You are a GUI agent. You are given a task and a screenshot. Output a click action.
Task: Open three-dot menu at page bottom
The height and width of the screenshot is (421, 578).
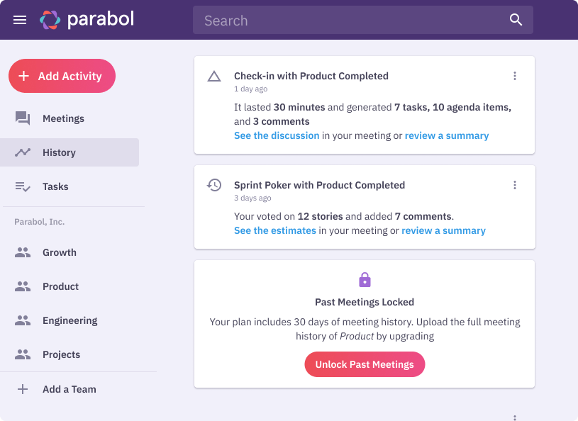(x=515, y=417)
